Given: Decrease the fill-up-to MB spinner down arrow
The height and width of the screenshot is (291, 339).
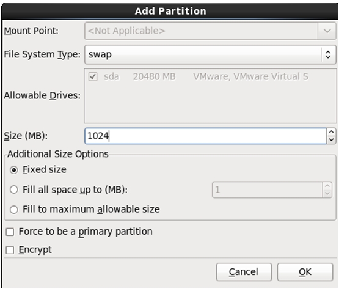Looking at the screenshot, I should (327, 194).
